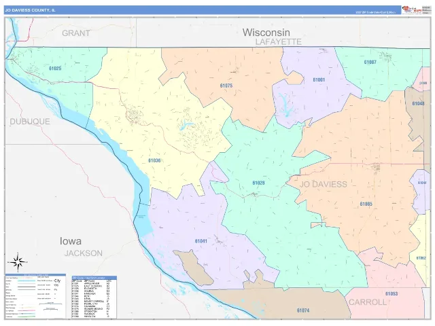Viewport: 435px width, 326px height.
Task: Select the Iowa state label
Action: tap(71, 241)
